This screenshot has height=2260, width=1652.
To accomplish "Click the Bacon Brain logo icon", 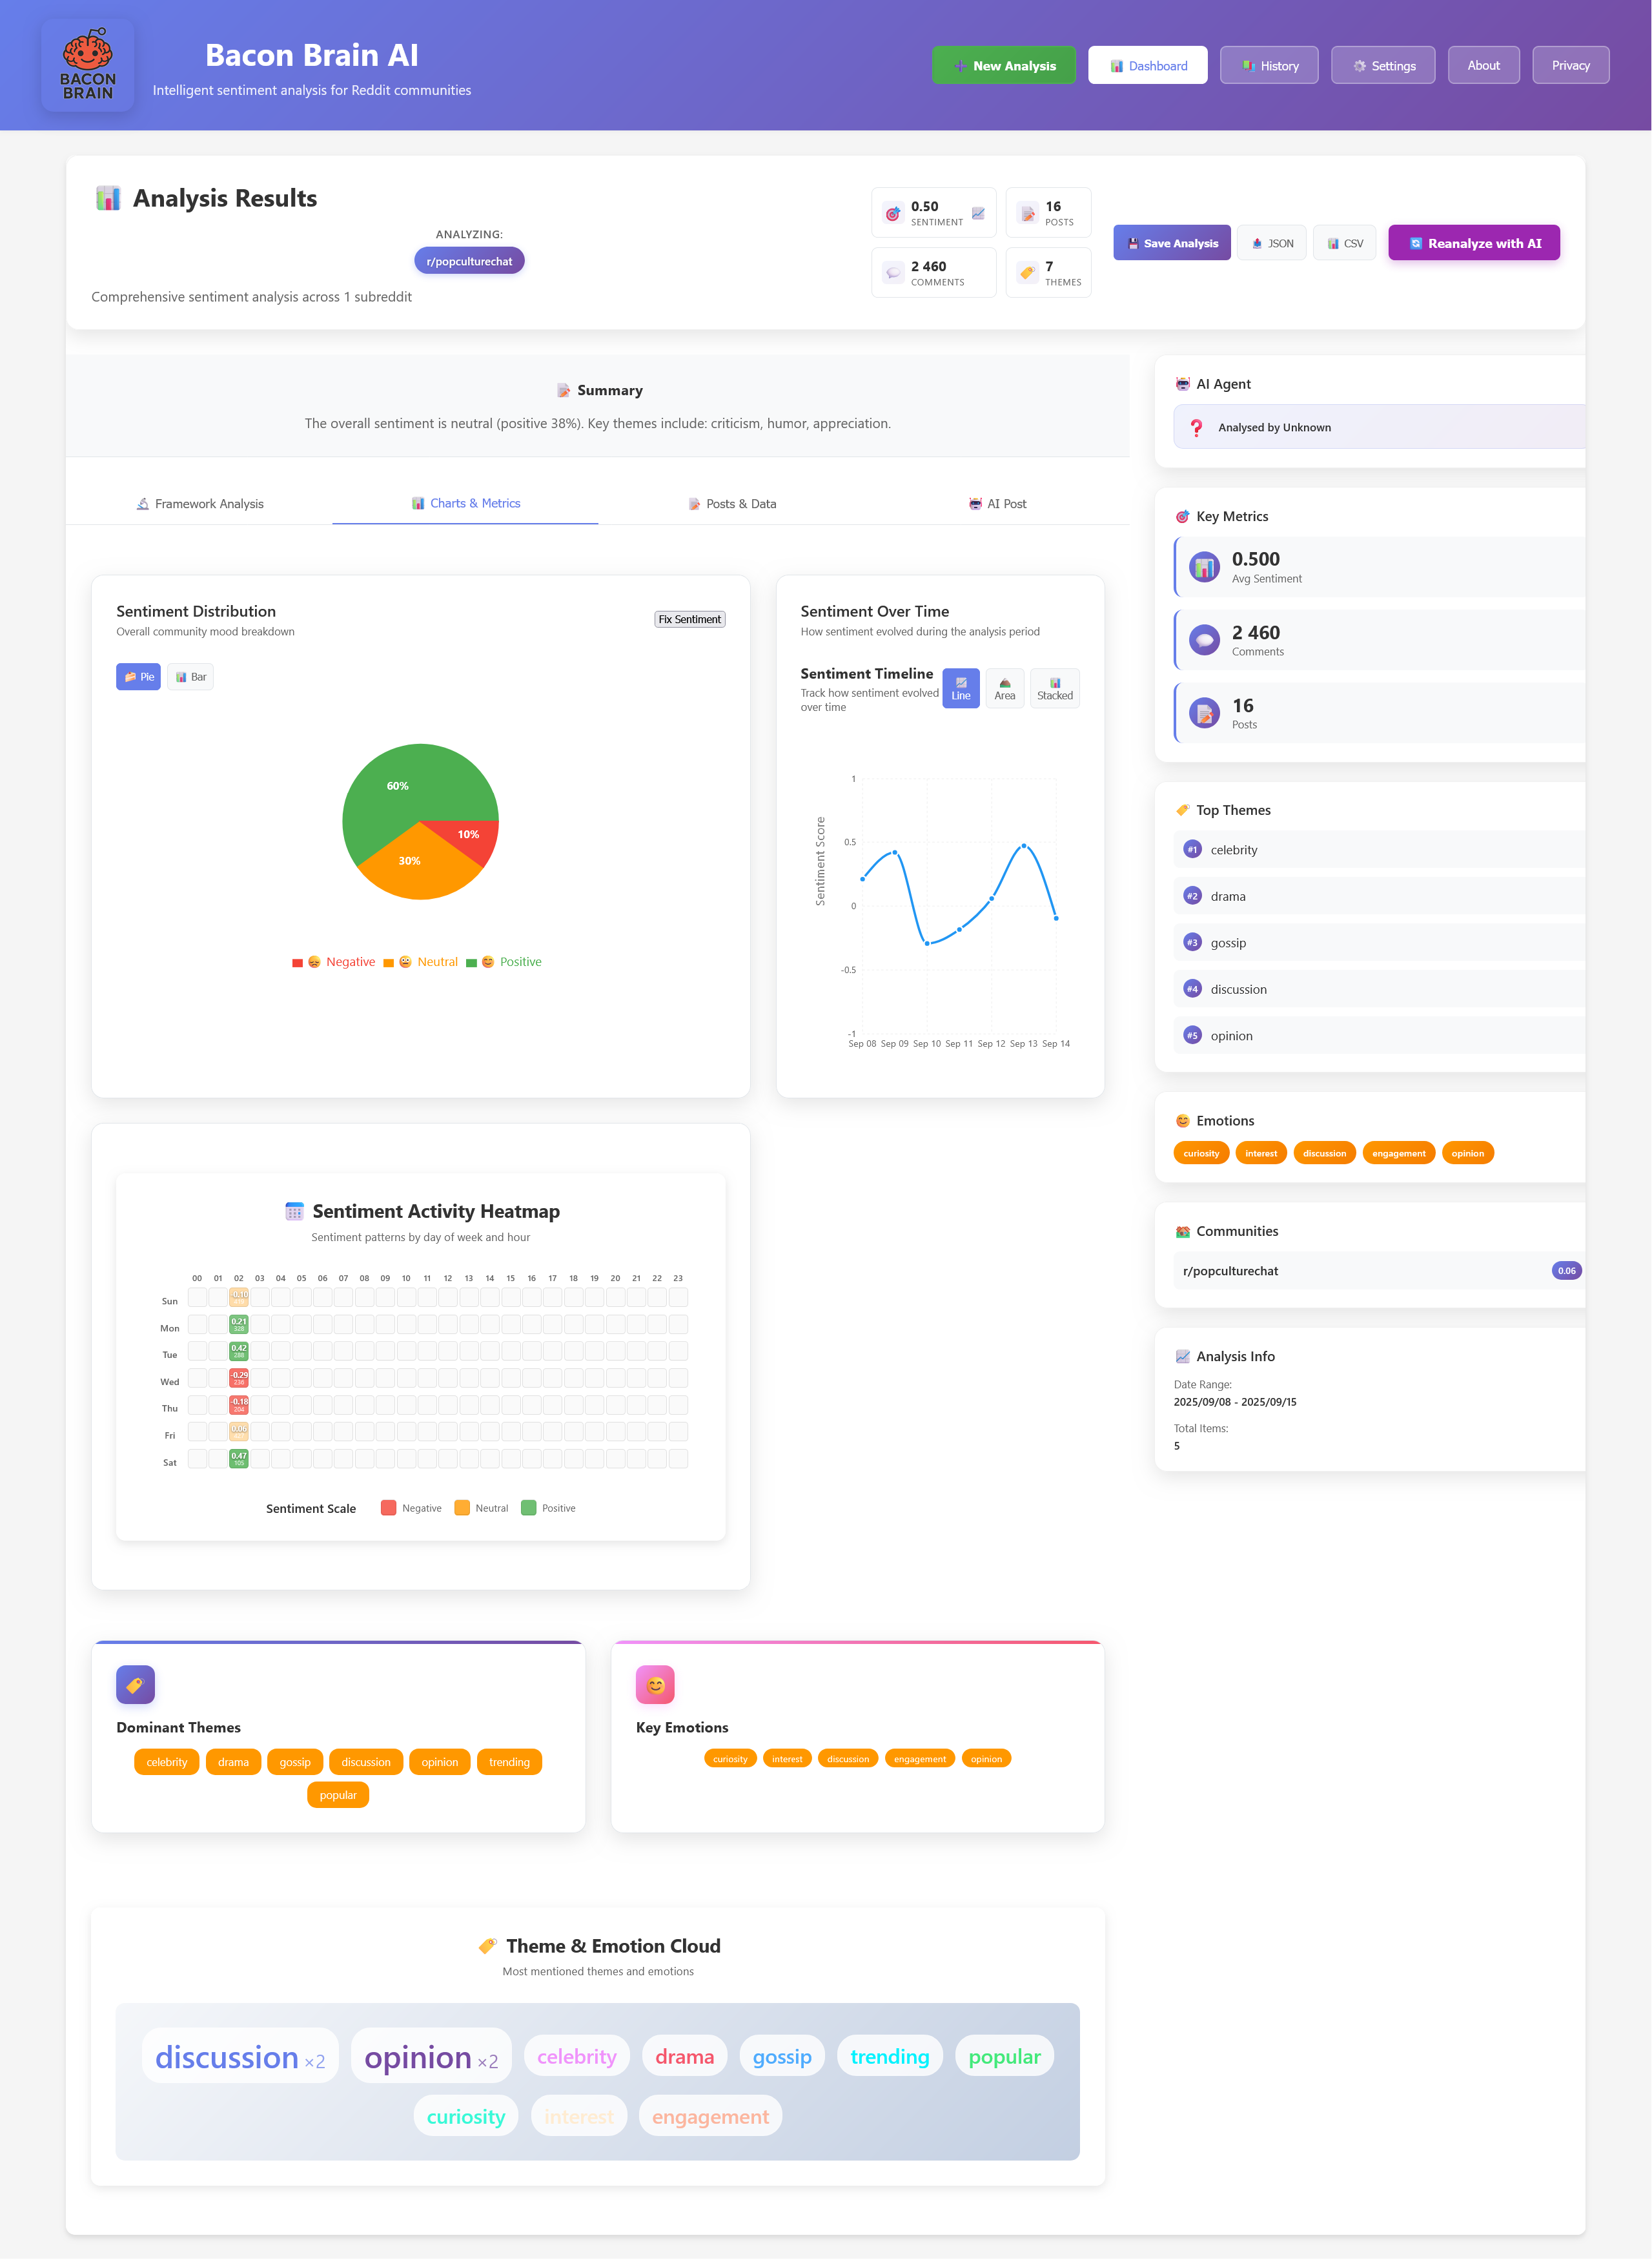I will coord(88,65).
